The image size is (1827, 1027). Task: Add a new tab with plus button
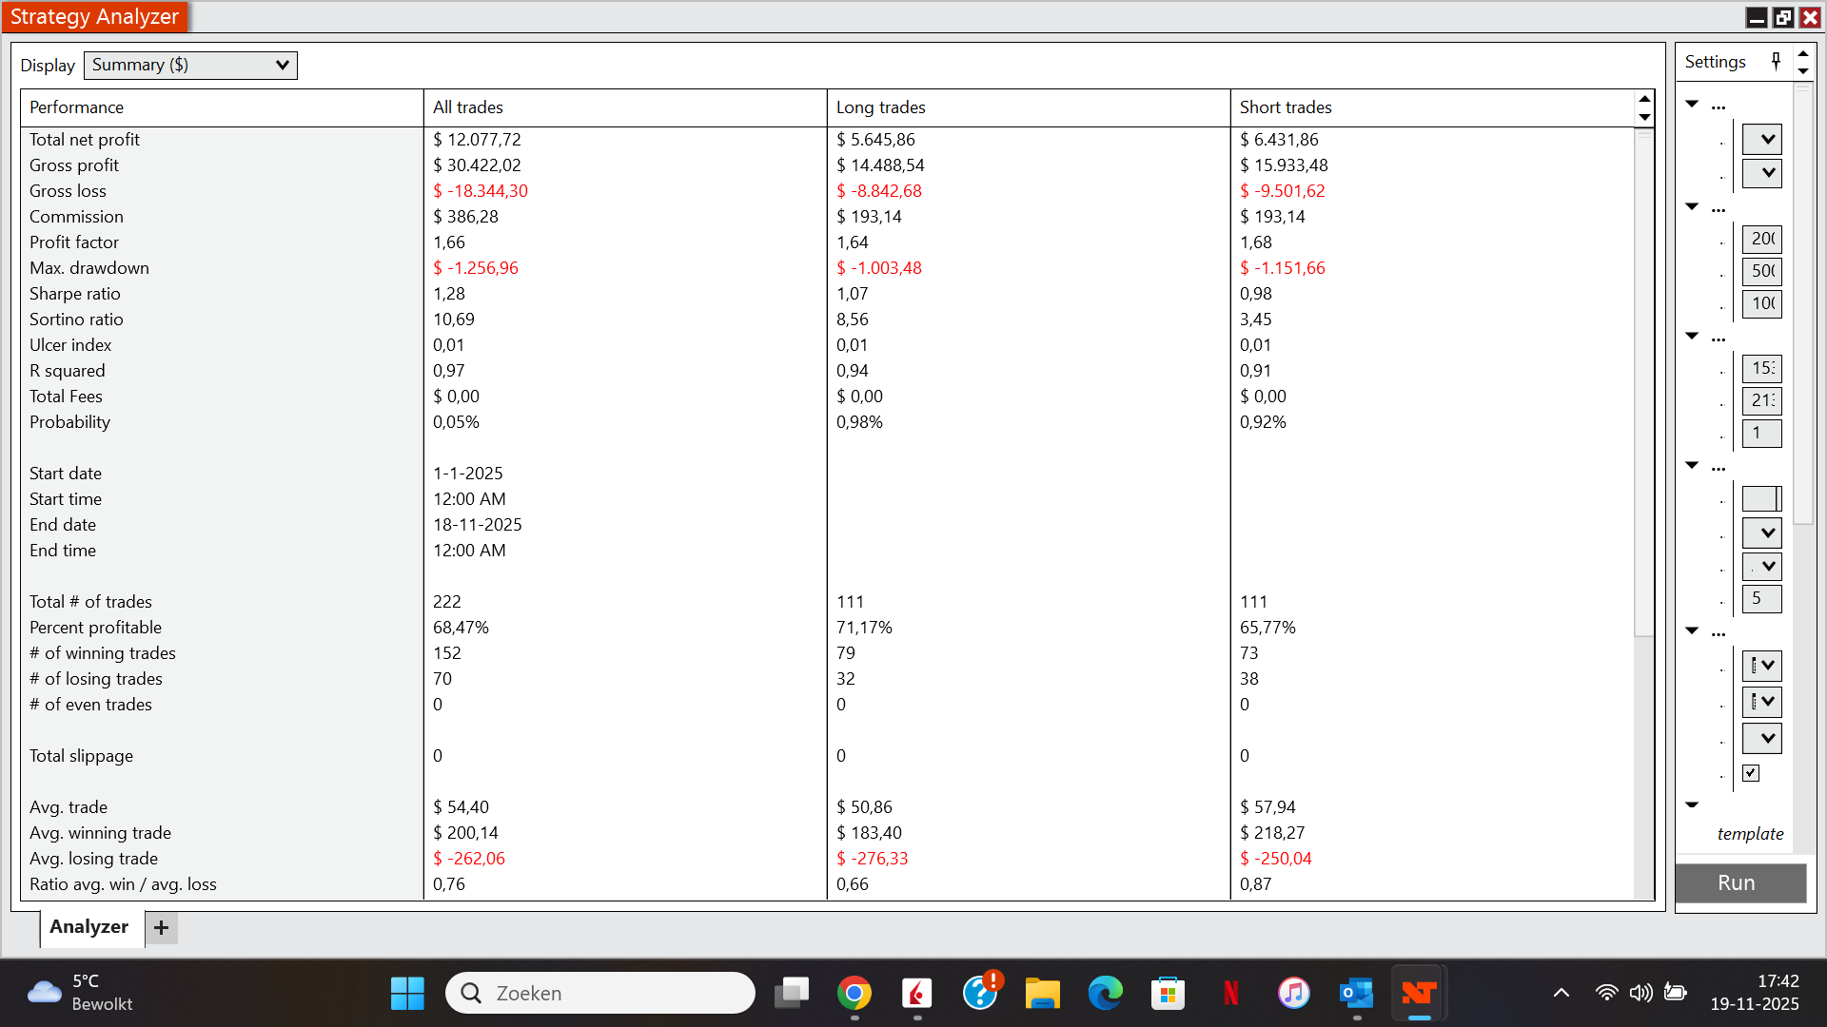pyautogui.click(x=161, y=927)
